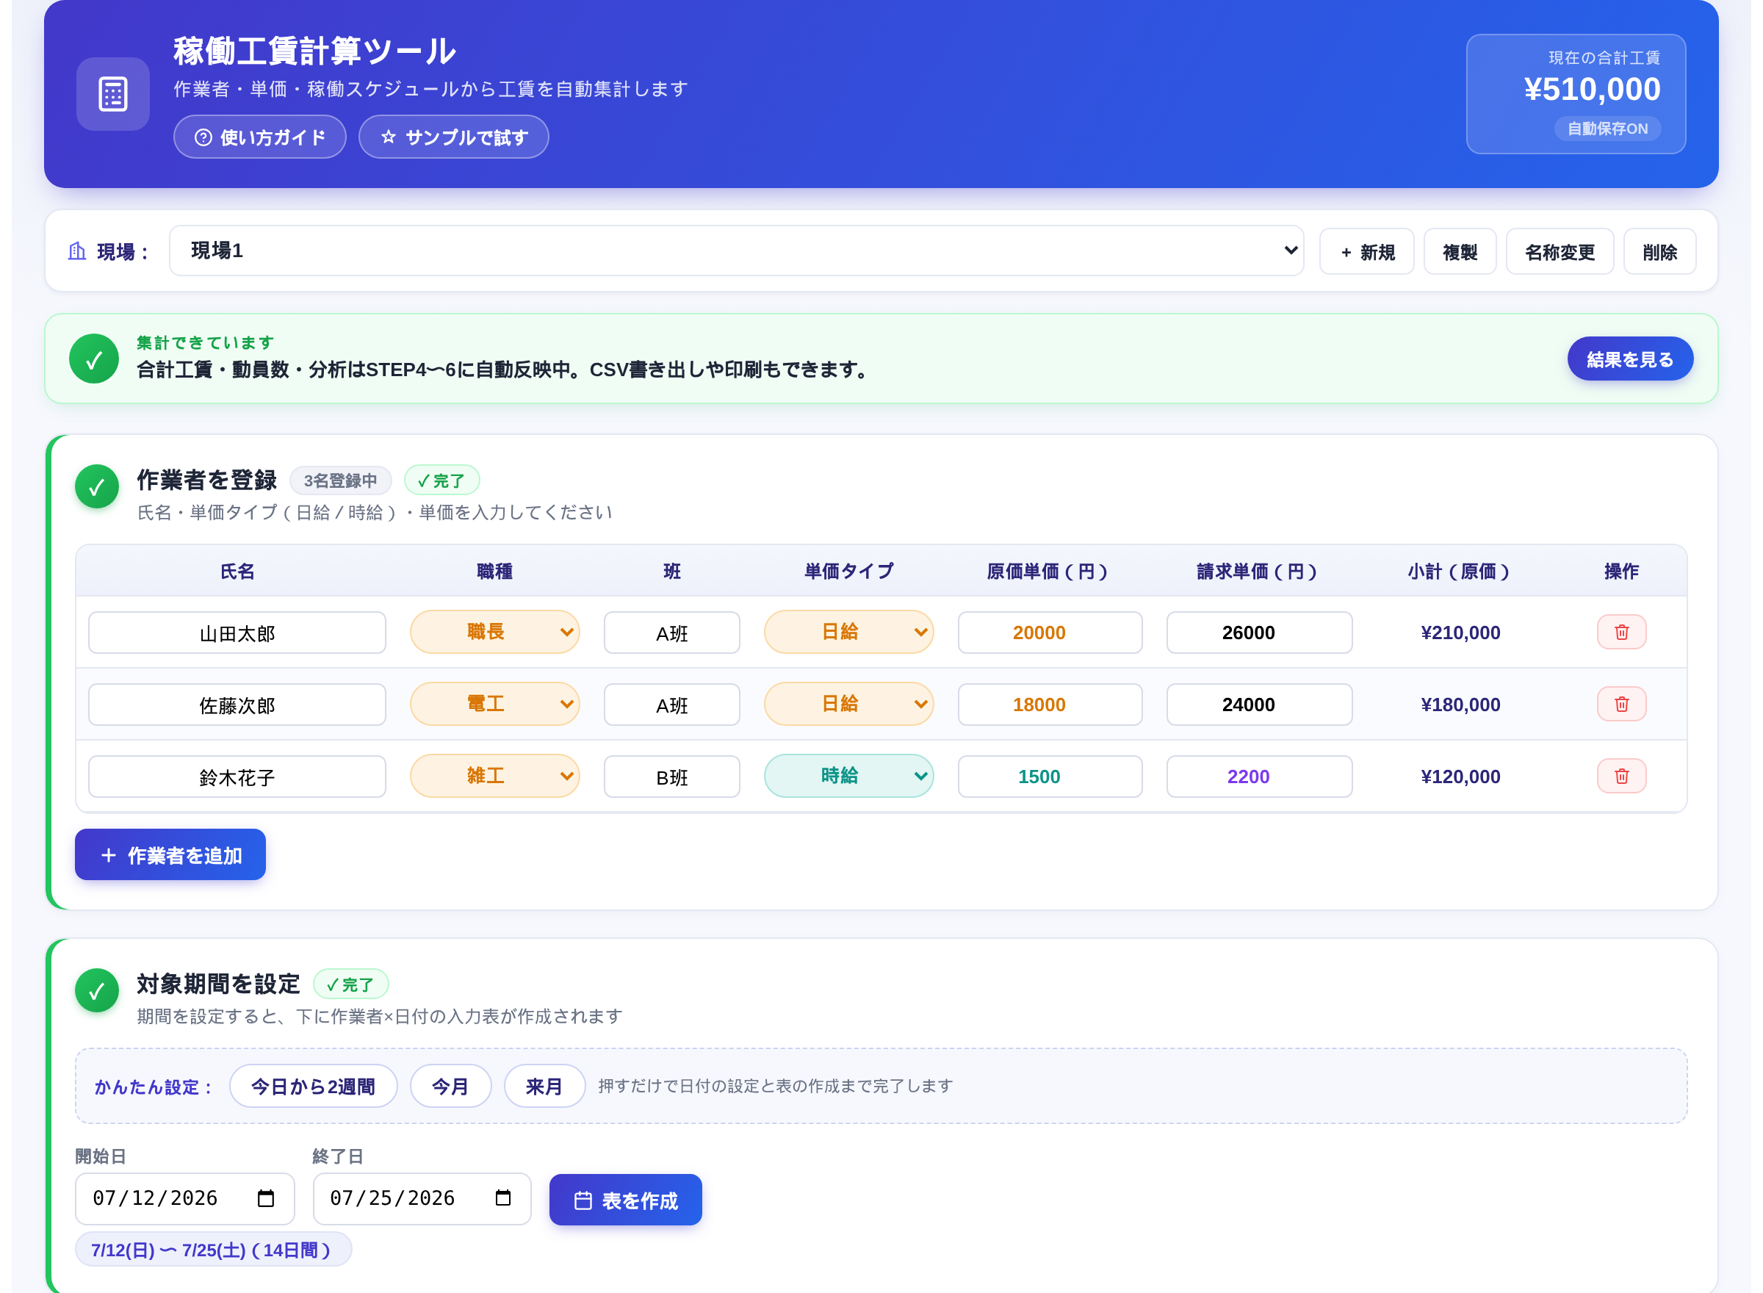Image resolution: width=1763 pixels, height=1293 pixels.
Task: Click subtotal ¥120,000
Action: 1460,777
